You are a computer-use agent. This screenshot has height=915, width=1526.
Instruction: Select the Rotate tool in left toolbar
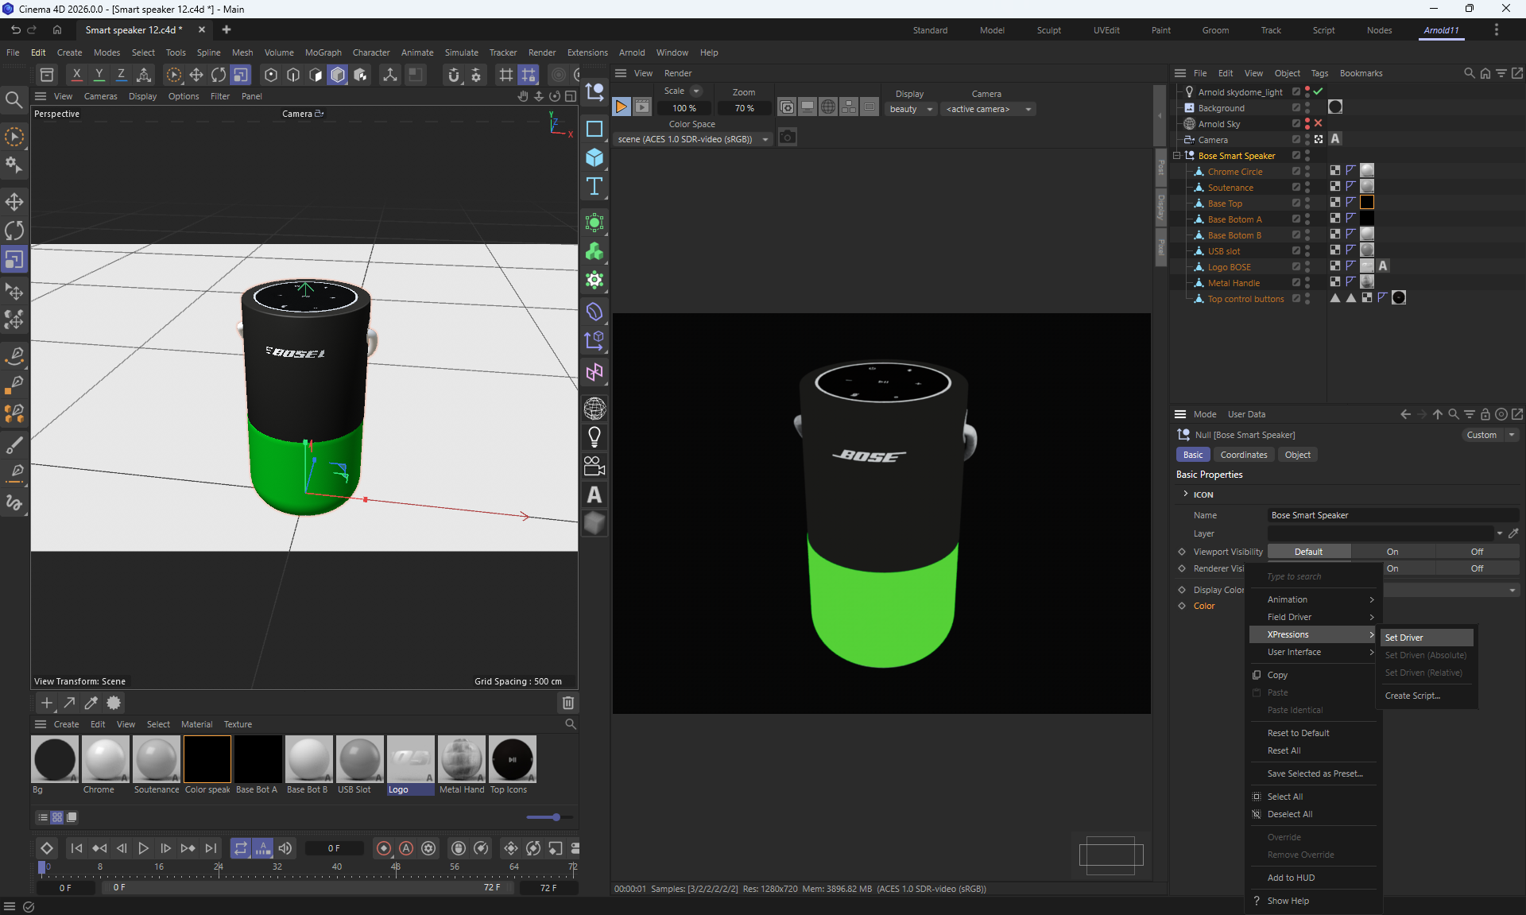[x=14, y=231]
